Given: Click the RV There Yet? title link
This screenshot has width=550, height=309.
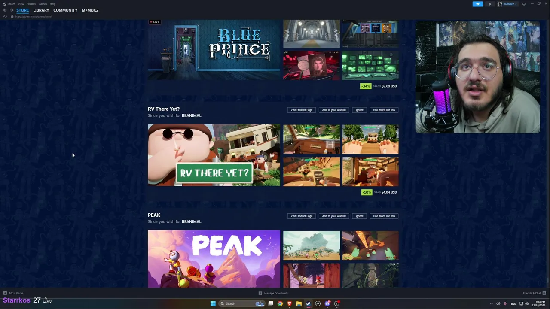Looking at the screenshot, I should tap(164, 109).
